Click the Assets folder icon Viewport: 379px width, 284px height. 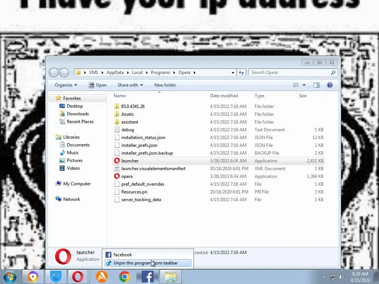(x=117, y=114)
